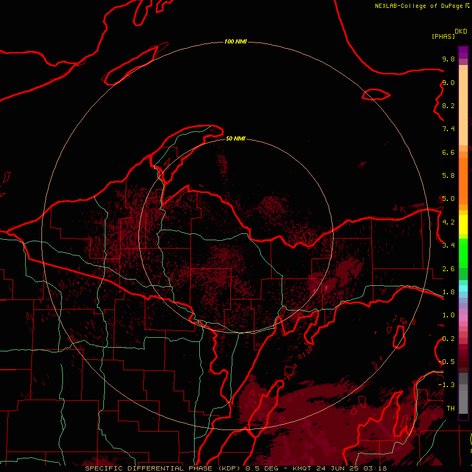
Task: Click the 7.4 value on color scale
Action: point(448,129)
